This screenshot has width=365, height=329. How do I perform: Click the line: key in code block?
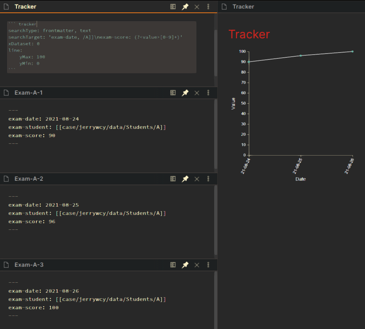coord(15,50)
